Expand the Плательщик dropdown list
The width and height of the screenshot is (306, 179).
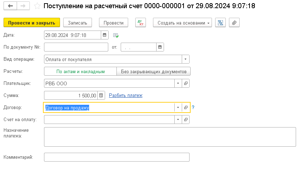(178, 83)
